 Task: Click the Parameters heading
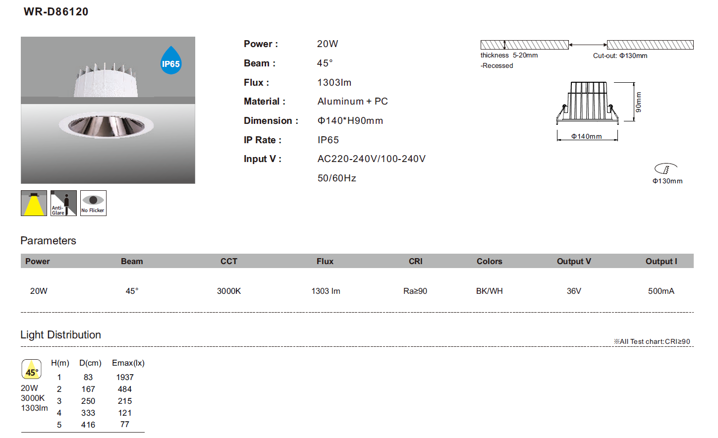(x=48, y=241)
